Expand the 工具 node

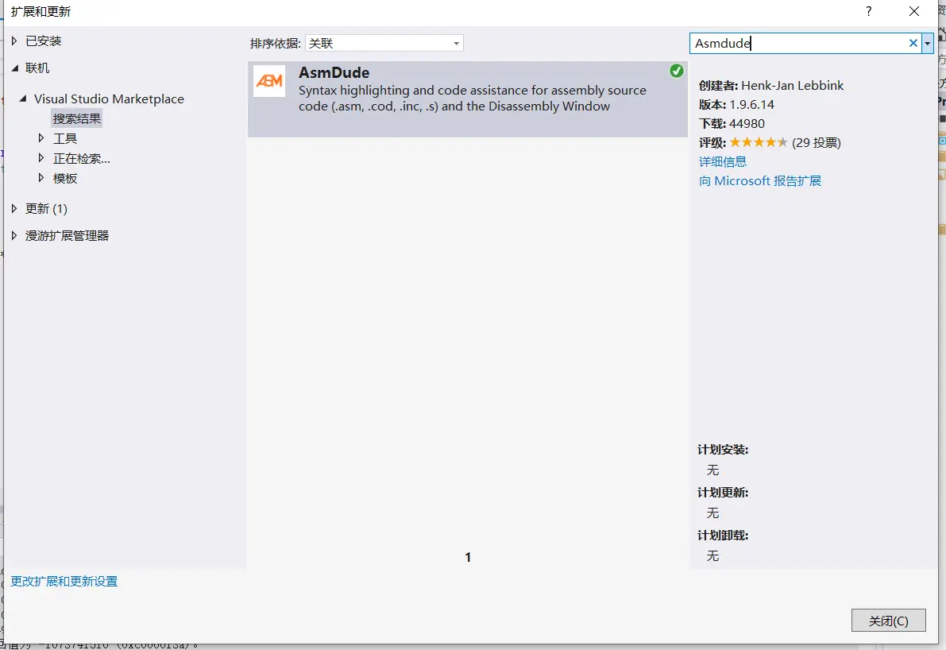41,137
